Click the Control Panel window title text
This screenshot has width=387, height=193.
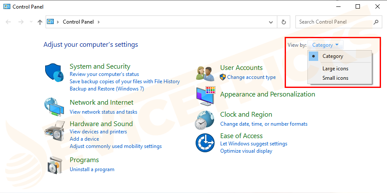(x=28, y=6)
